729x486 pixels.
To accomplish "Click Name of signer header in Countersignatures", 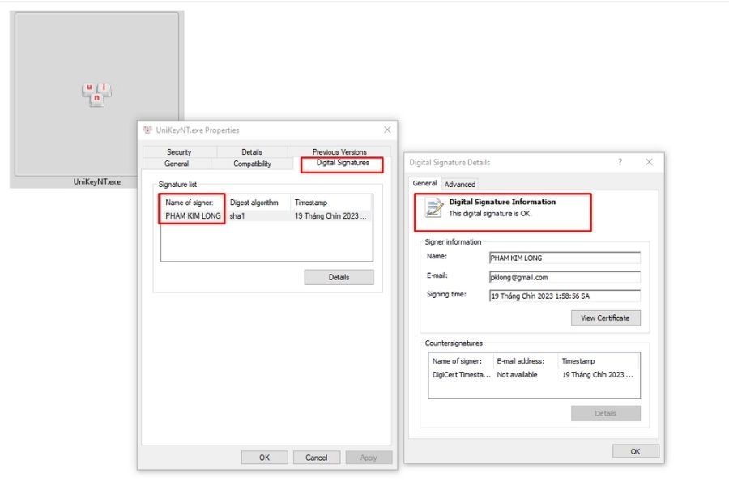I will (457, 361).
